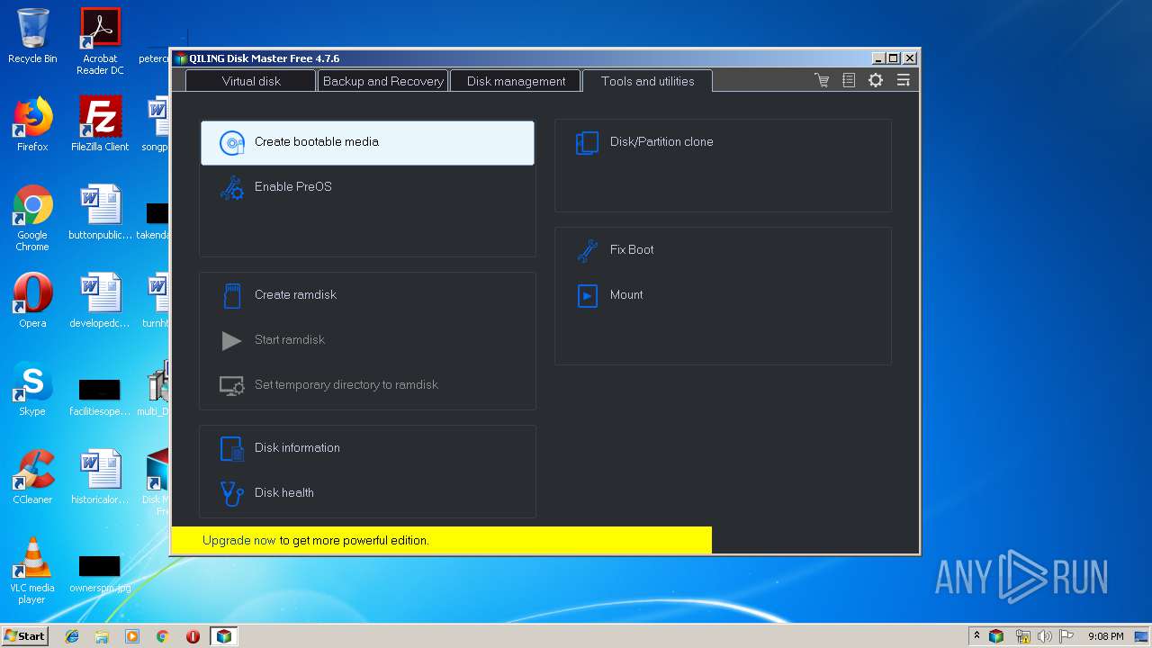Show hidden tray icons arrow

click(x=977, y=635)
